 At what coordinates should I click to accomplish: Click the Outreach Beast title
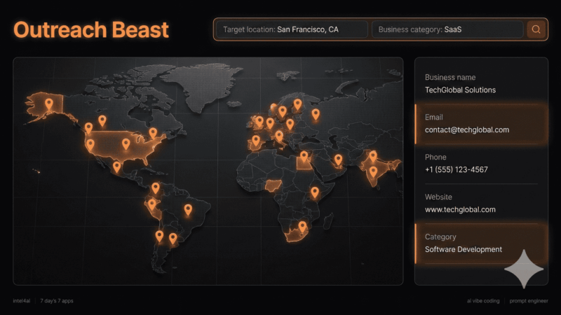point(91,29)
